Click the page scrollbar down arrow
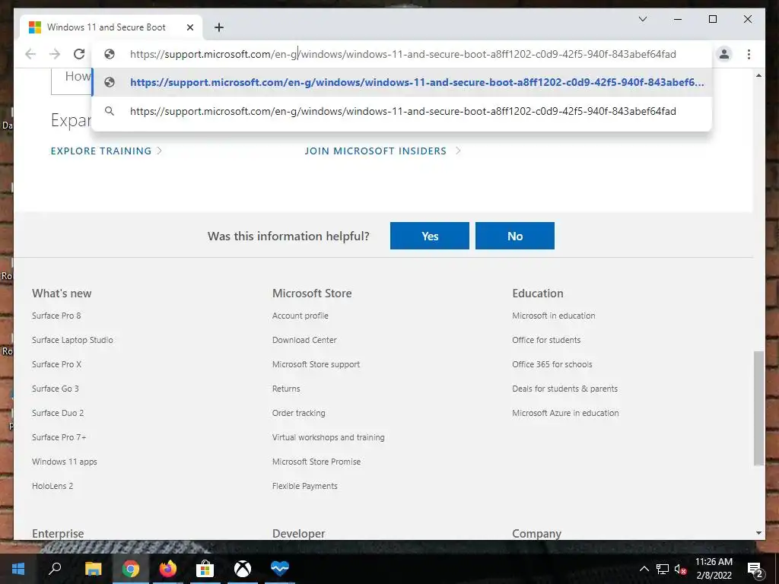 758,533
